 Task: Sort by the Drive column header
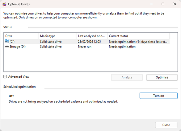(21, 36)
